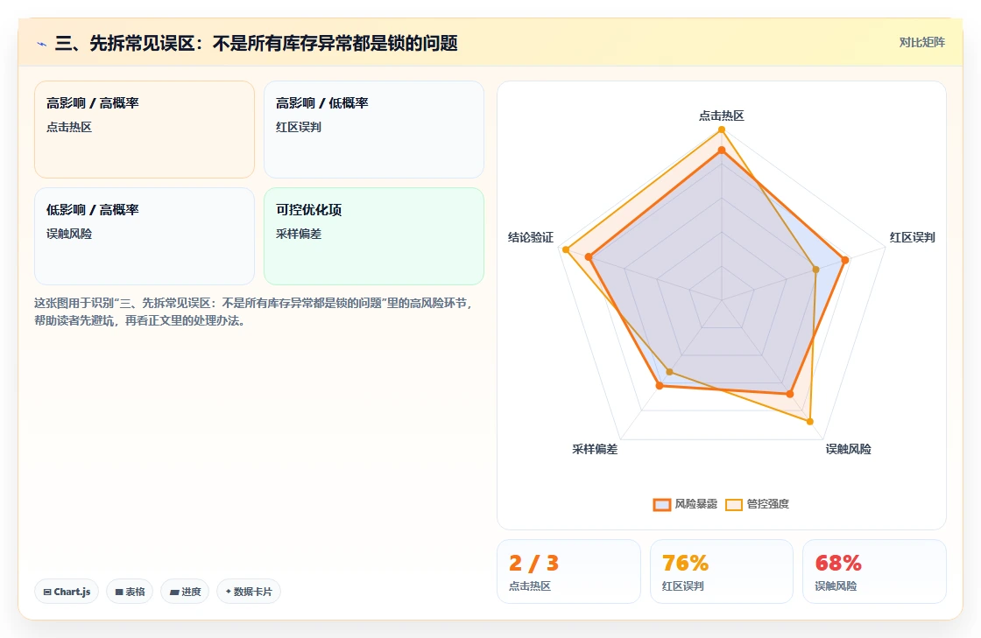Click 误触风险 label under the 68% stat
The height and width of the screenshot is (638, 981).
point(836,586)
